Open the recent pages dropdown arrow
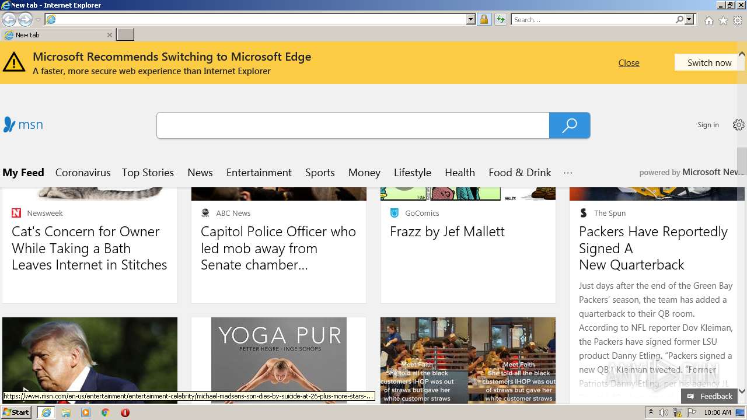 (38, 20)
